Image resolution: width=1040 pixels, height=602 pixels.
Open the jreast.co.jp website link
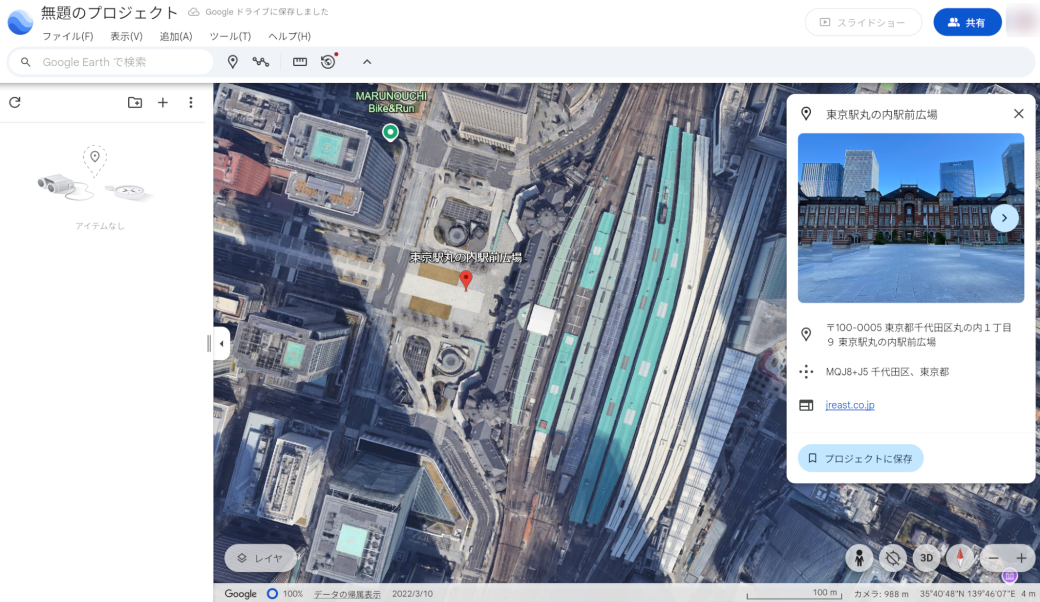pos(850,405)
